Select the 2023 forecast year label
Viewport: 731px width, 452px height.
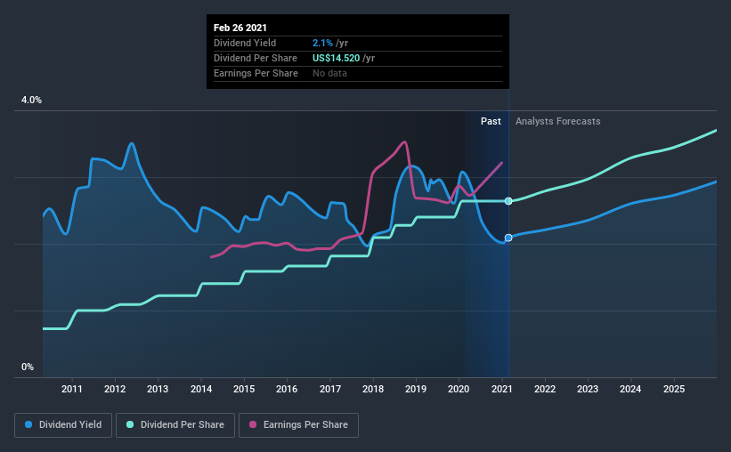588,390
